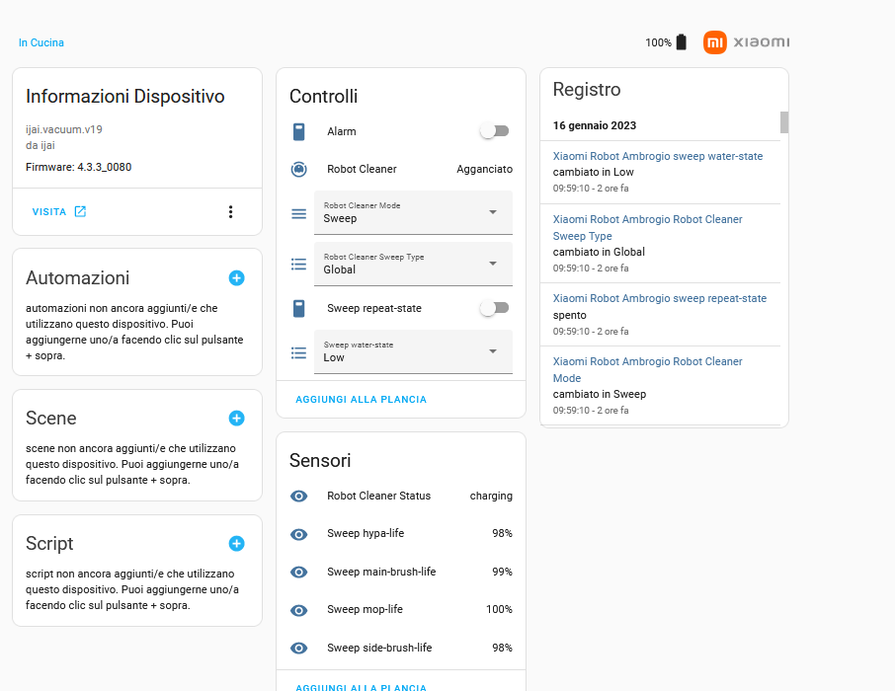Open the Robot Cleaner Mode log entry

coord(647,369)
